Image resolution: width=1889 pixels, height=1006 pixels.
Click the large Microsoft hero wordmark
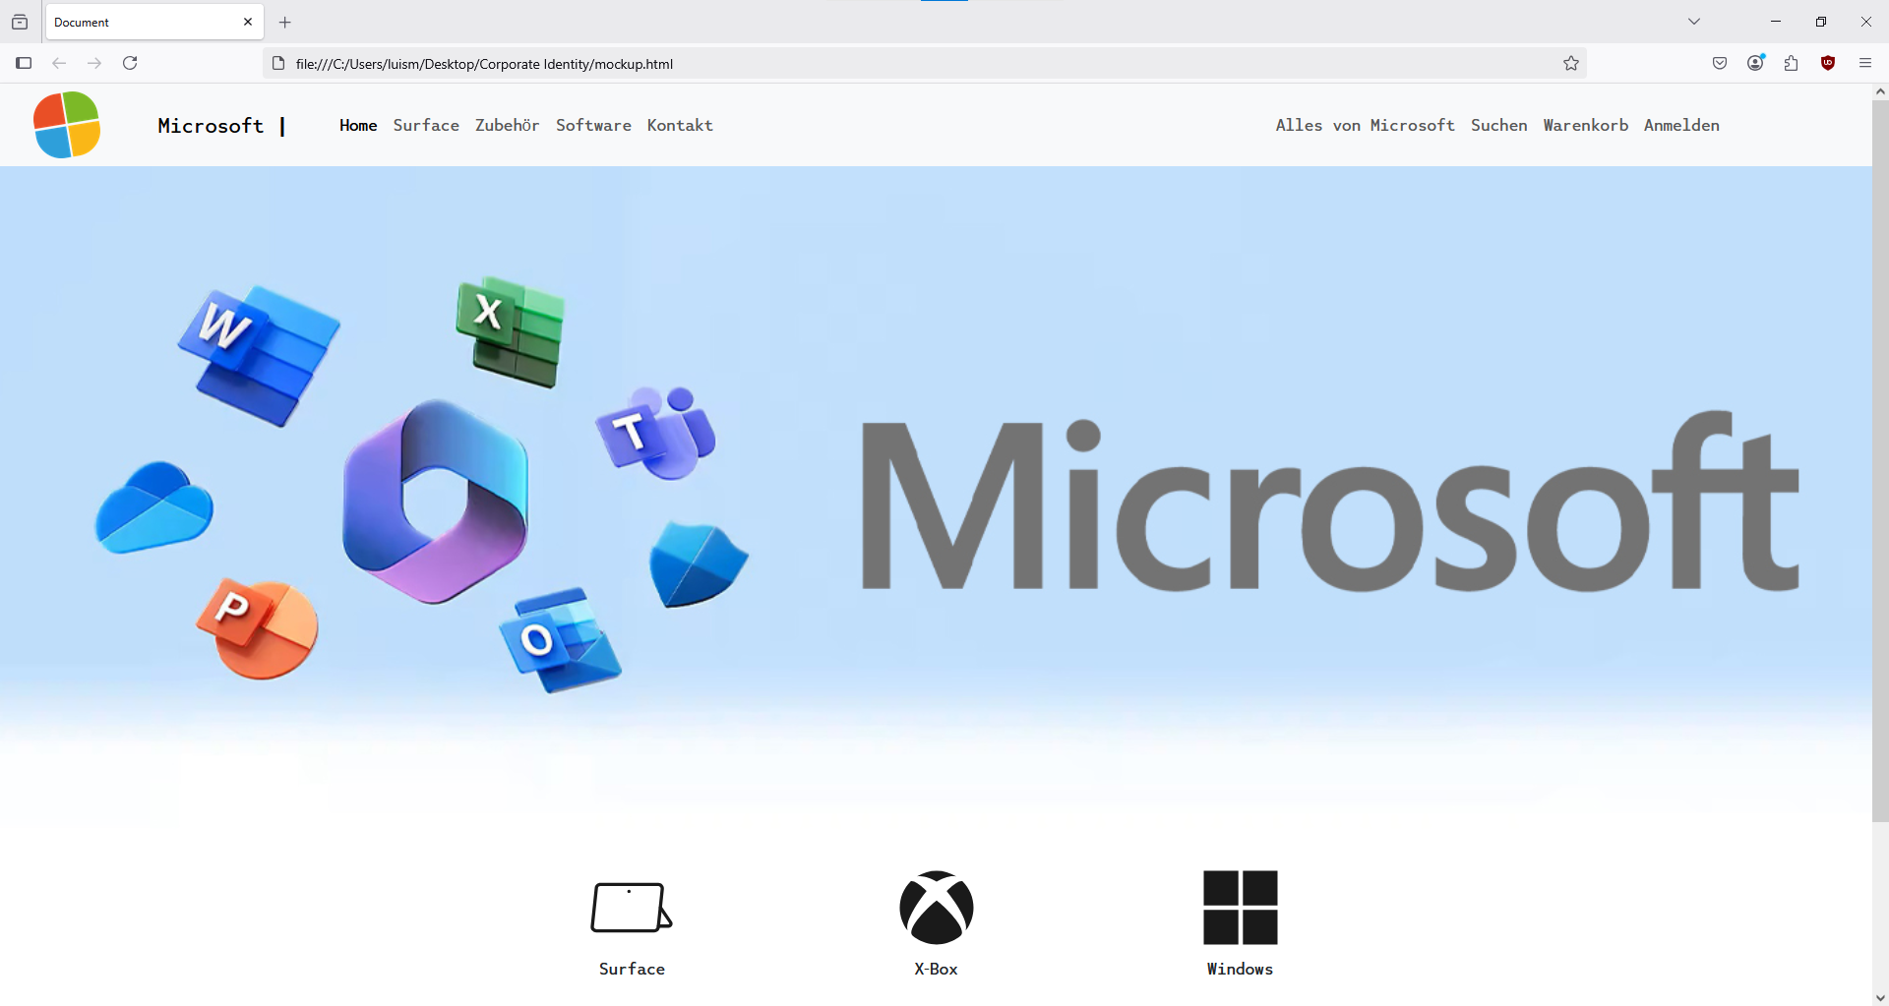[1330, 502]
